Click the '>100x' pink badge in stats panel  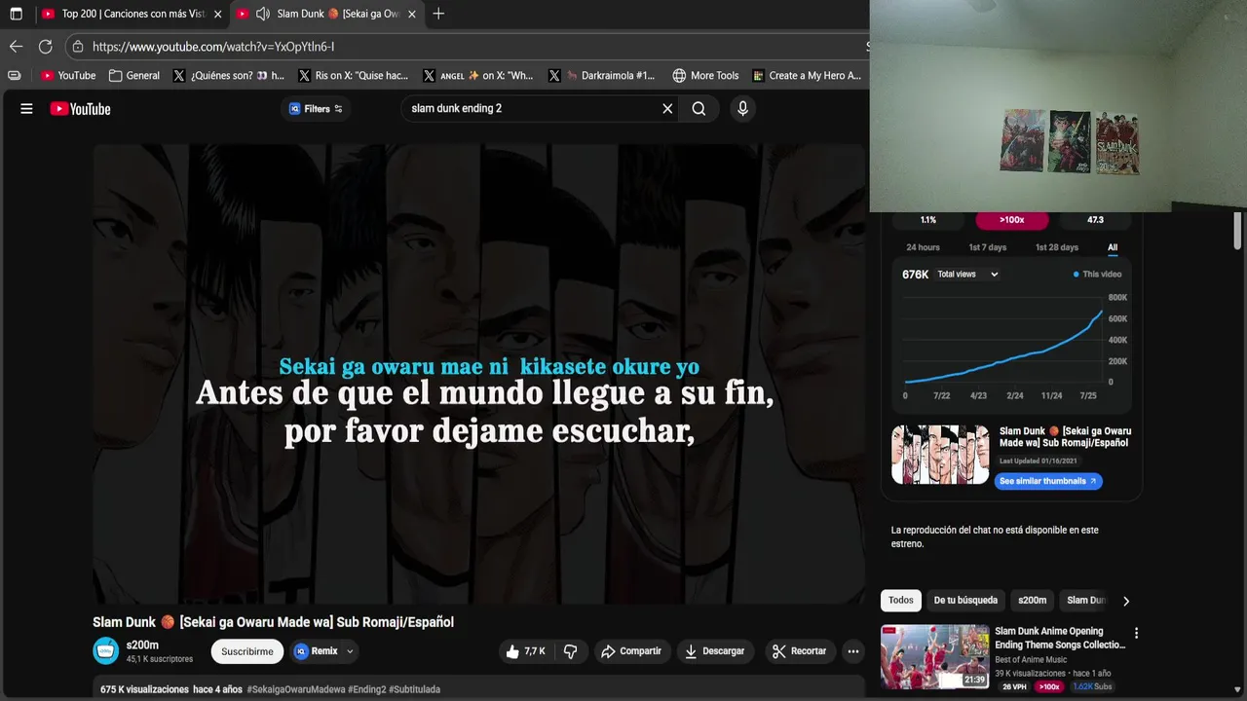tap(1011, 220)
